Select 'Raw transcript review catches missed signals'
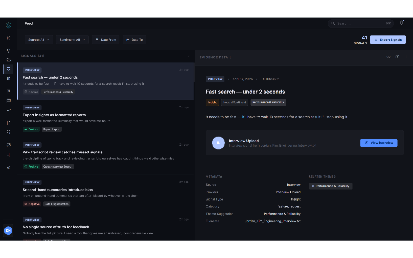The image size is (413, 258). (x=105, y=156)
